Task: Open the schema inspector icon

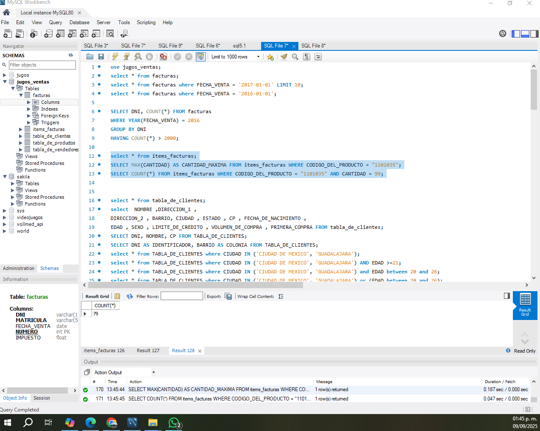Action: (34, 33)
